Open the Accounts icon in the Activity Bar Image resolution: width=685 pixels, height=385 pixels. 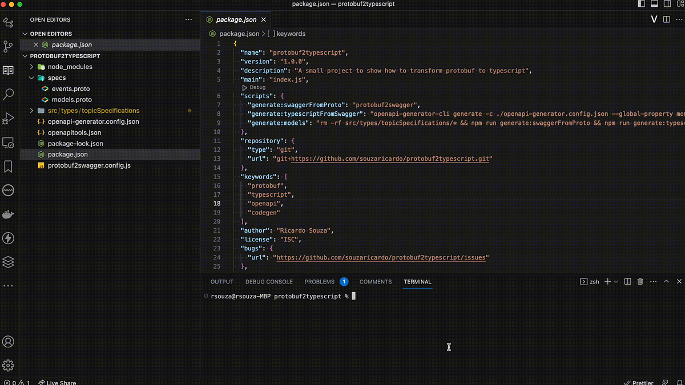pos(8,342)
